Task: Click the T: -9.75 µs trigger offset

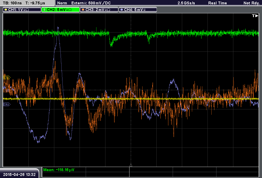Action: (35, 3)
